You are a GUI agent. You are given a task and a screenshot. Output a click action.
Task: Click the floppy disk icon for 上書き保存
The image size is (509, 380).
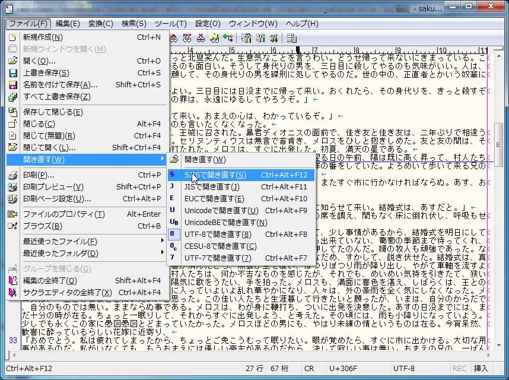click(x=13, y=73)
